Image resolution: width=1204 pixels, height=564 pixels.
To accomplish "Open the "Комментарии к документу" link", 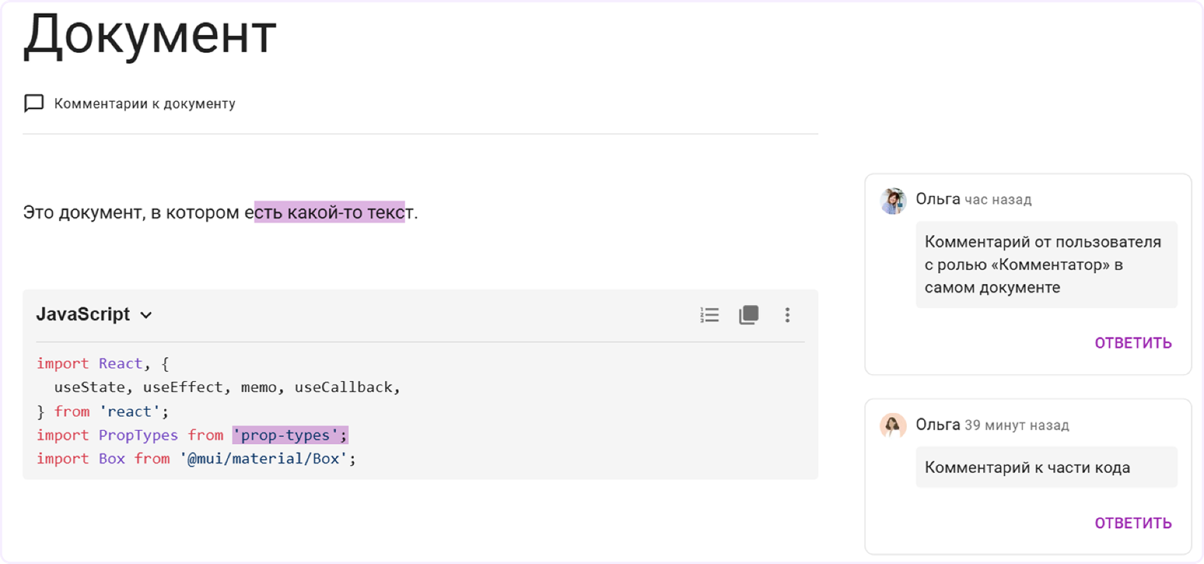I will pyautogui.click(x=144, y=104).
